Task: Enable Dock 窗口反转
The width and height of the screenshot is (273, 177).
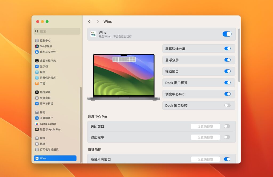Action: [x=227, y=105]
